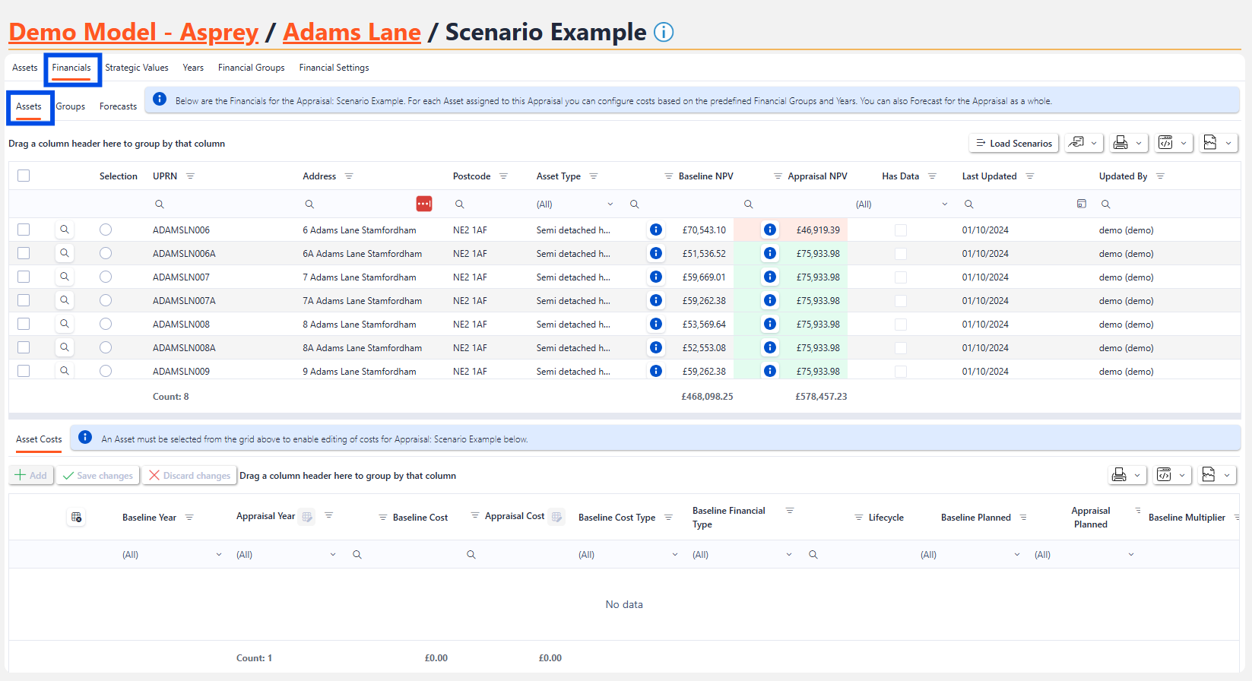Open the Forecasts sub-tab
This screenshot has height=681, width=1252.
(118, 106)
